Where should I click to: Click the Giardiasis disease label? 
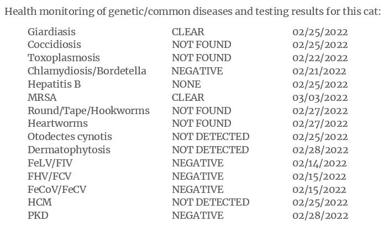[x=51, y=32]
